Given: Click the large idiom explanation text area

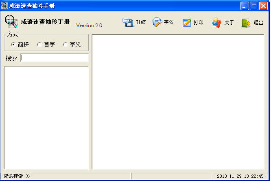Looking at the screenshot, I should pyautogui.click(x=178, y=102).
